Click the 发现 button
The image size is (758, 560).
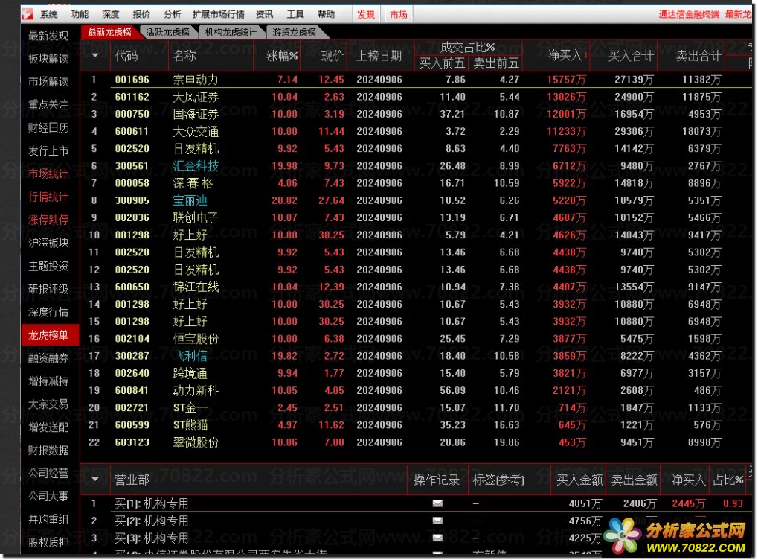(366, 14)
